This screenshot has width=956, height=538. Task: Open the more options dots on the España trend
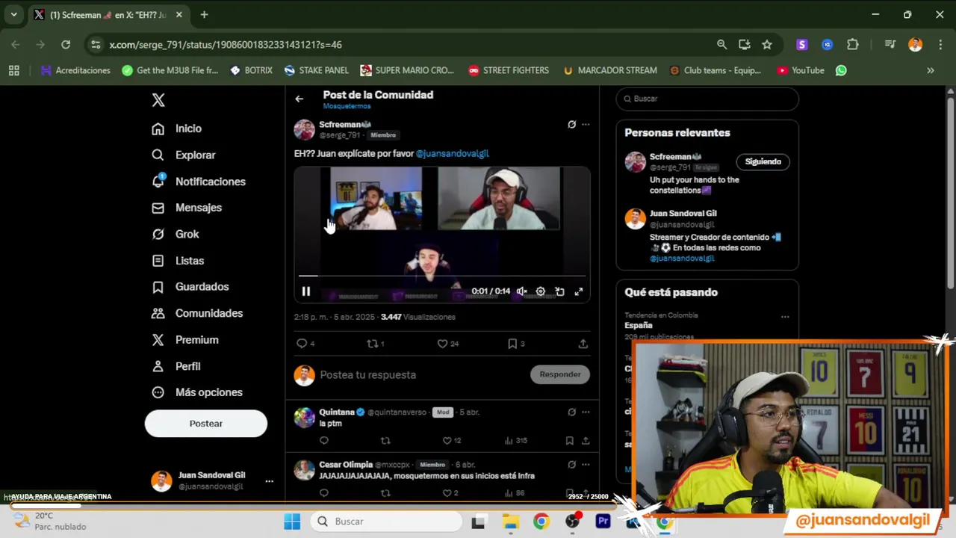coord(785,317)
